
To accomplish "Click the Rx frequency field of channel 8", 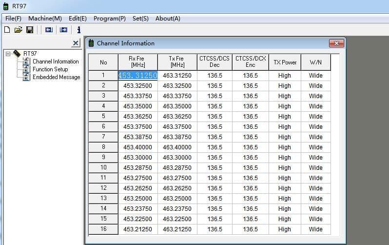I will (x=137, y=147).
